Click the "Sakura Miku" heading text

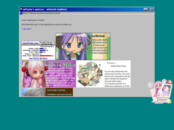tap(60, 65)
